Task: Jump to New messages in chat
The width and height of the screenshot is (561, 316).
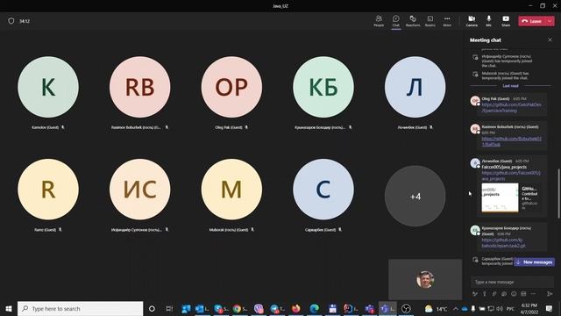Action: tap(535, 262)
